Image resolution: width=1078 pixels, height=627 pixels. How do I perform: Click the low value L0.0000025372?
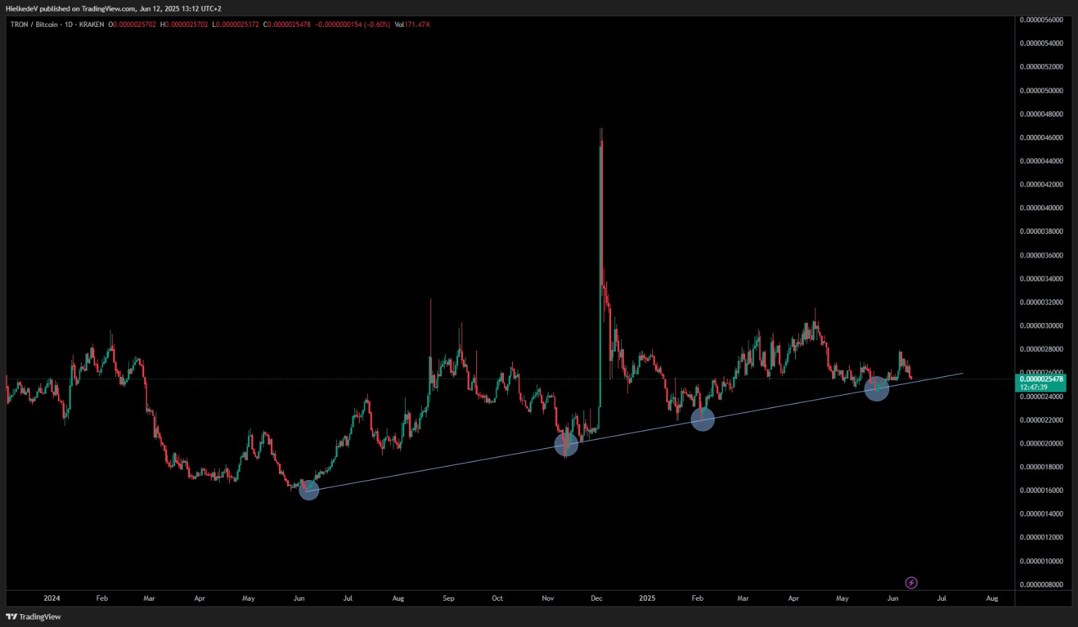(x=235, y=24)
